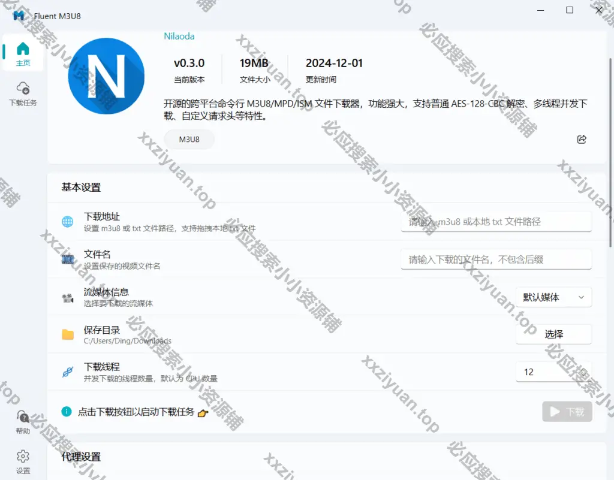This screenshot has width=614, height=480.
Task: Click the teal info icon near download hint
Action: pos(67,412)
